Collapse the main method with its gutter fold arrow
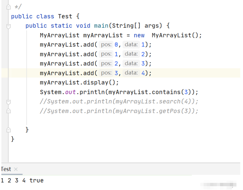The width and height of the screenshot is (243, 190). click(8, 26)
